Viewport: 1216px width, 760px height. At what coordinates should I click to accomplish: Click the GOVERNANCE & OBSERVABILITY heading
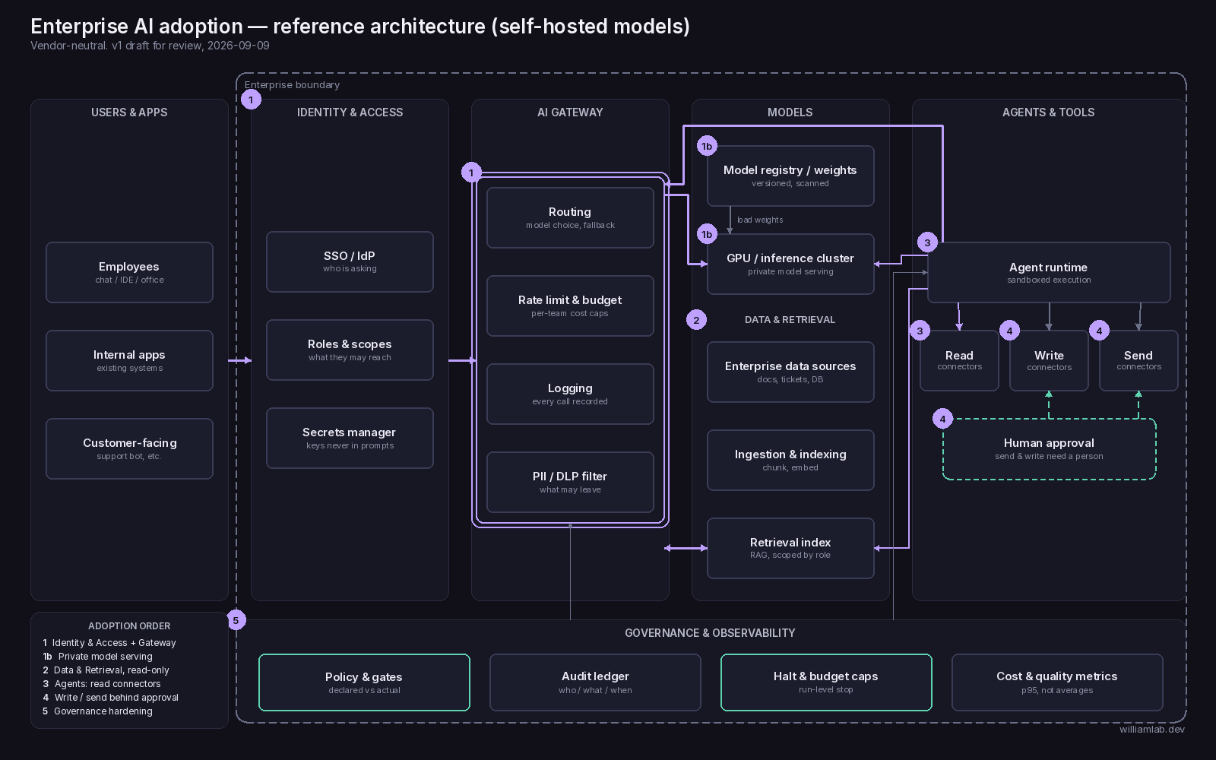pos(710,633)
